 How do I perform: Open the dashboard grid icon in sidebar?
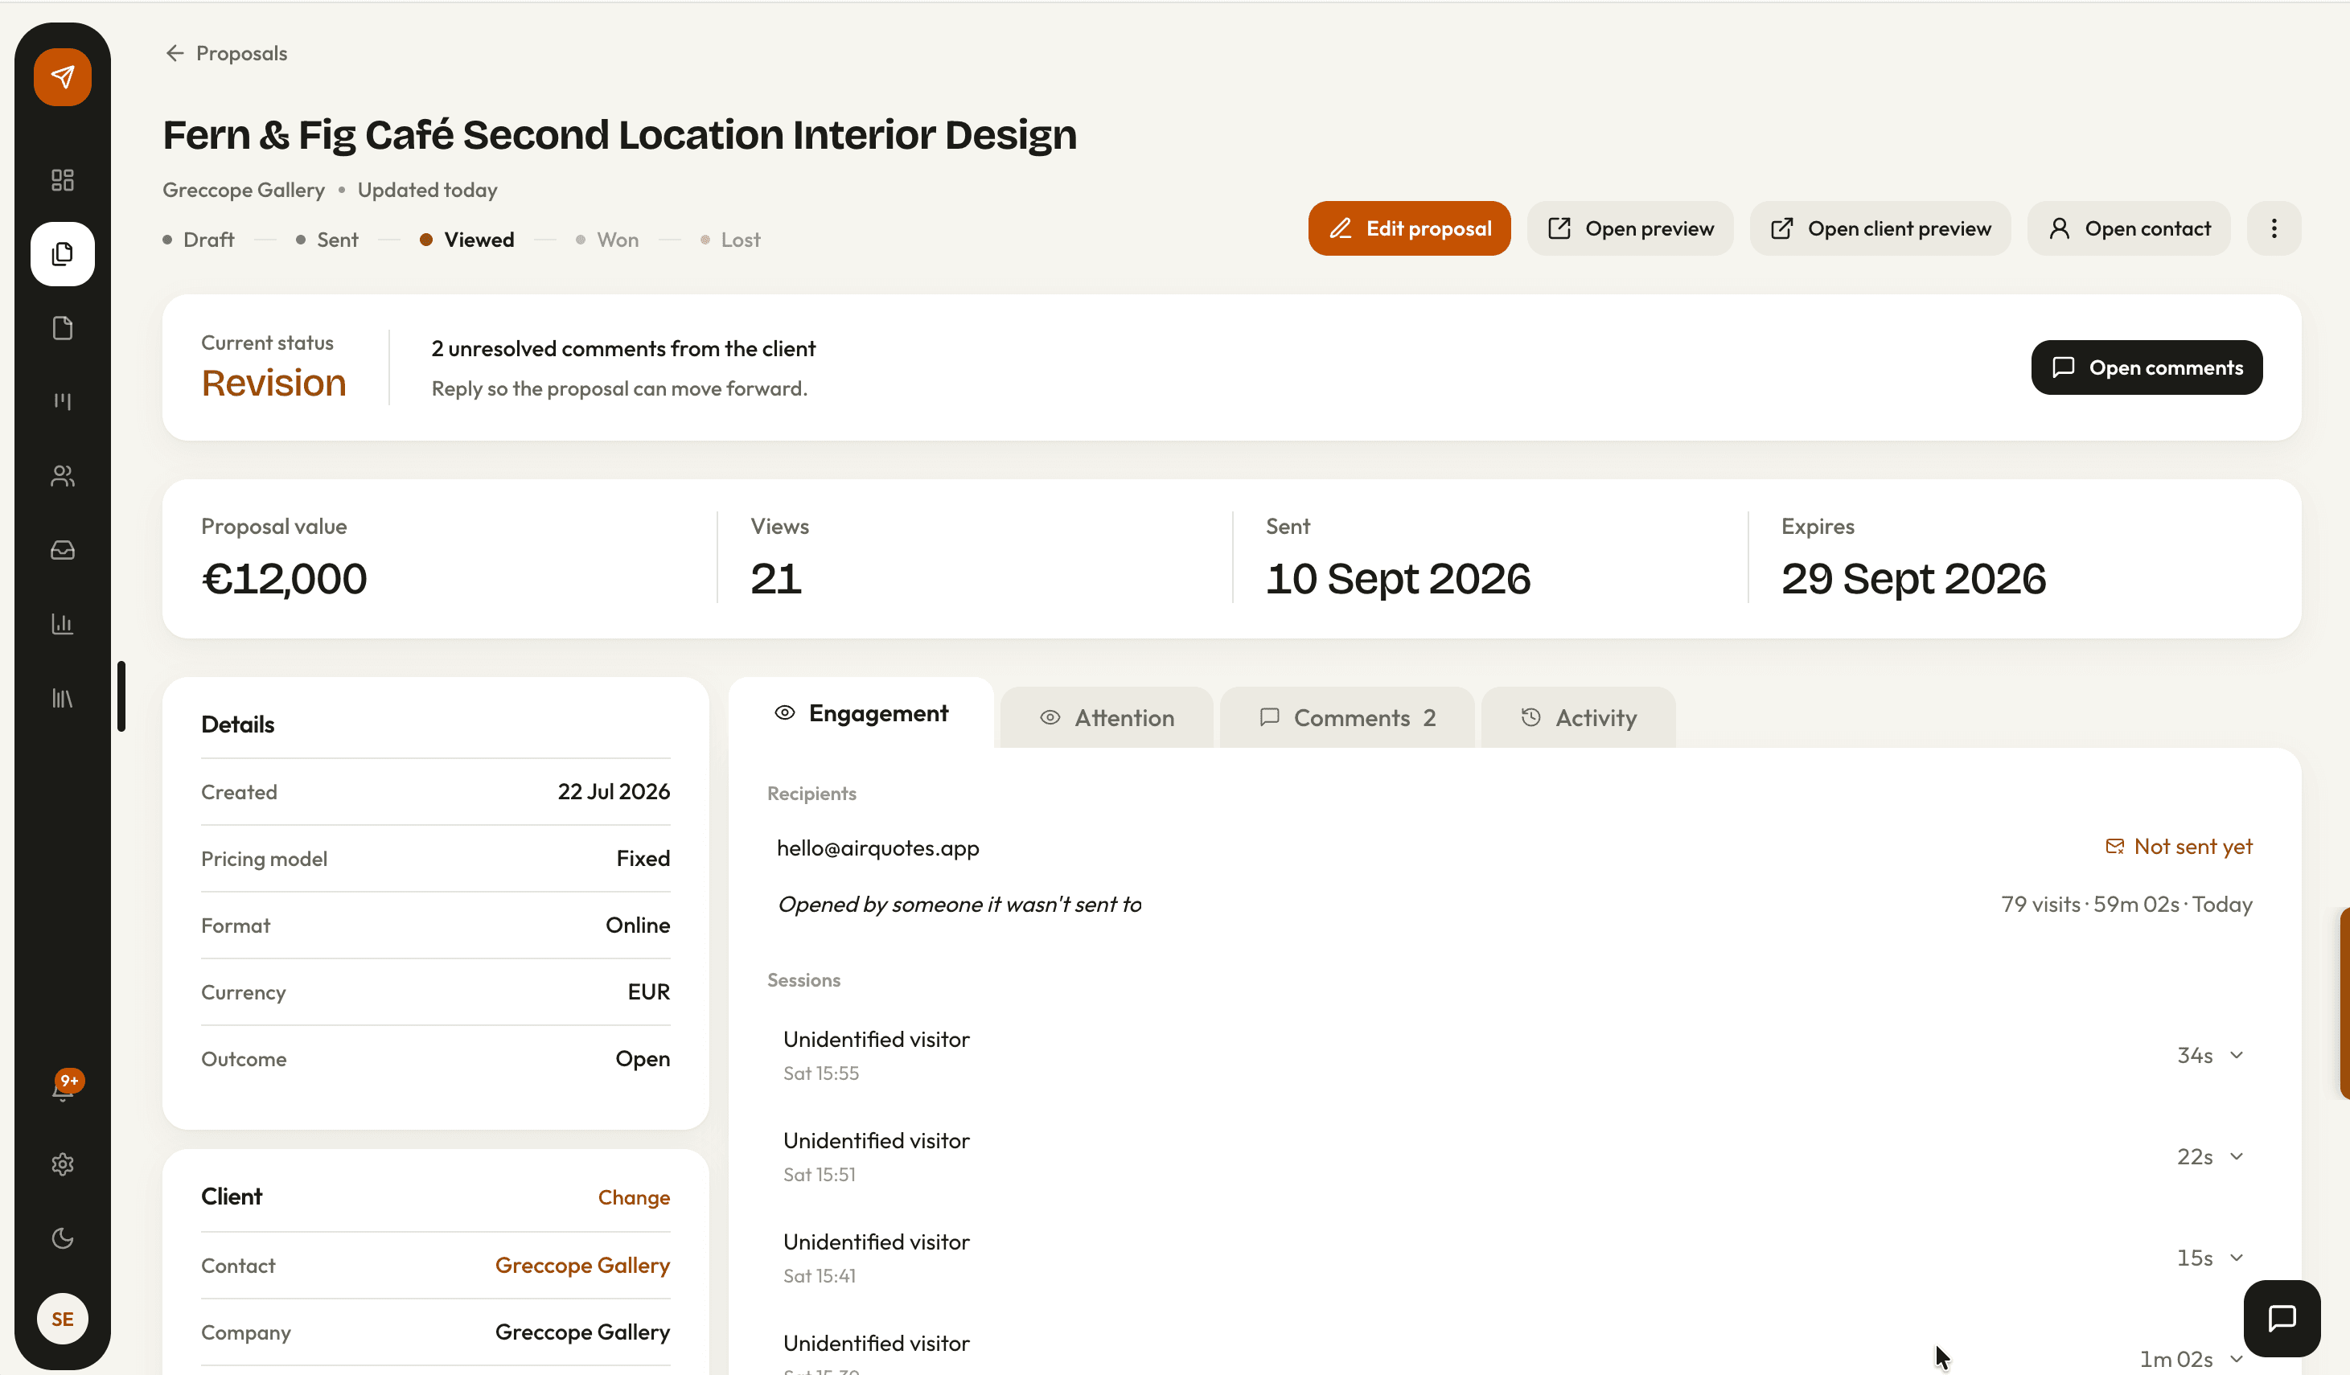click(x=63, y=180)
